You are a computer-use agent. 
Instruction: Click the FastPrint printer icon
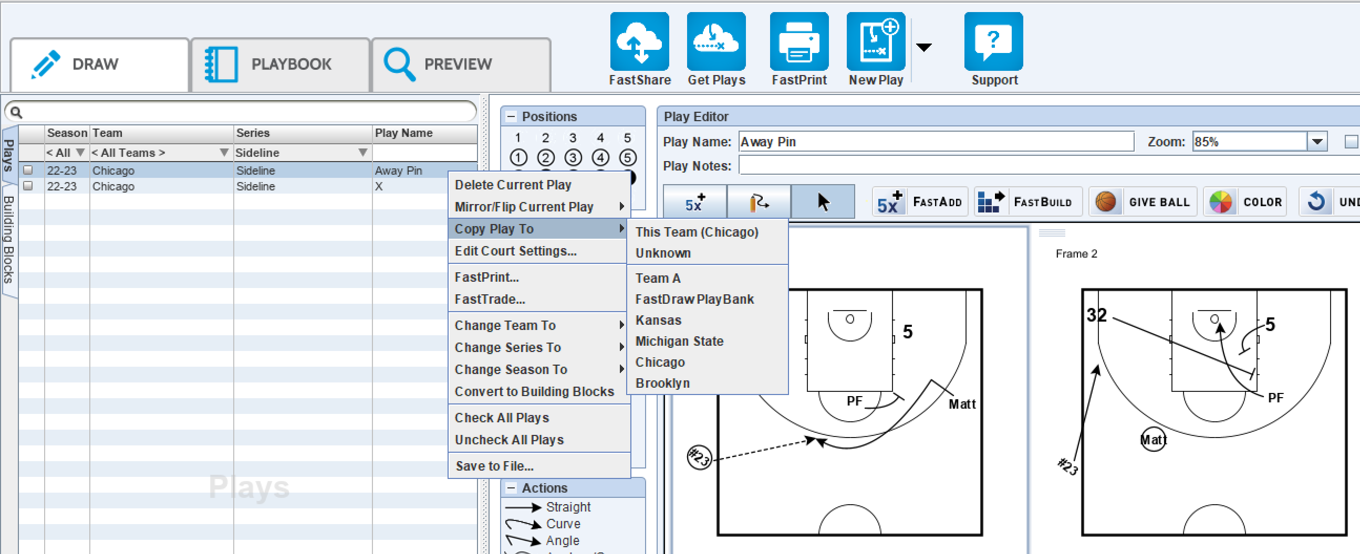(x=799, y=41)
